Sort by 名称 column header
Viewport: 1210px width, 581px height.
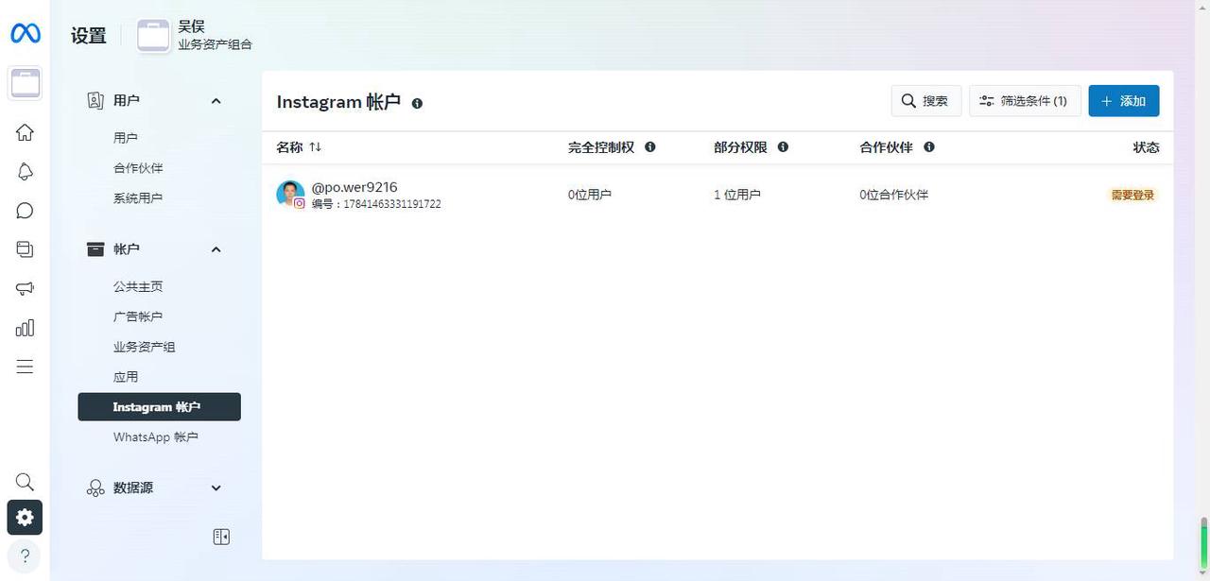click(299, 147)
